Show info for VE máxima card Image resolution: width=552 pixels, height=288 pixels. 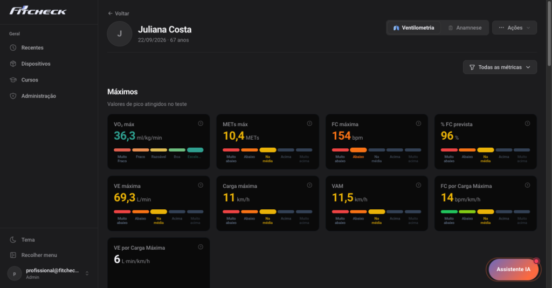[201, 185]
